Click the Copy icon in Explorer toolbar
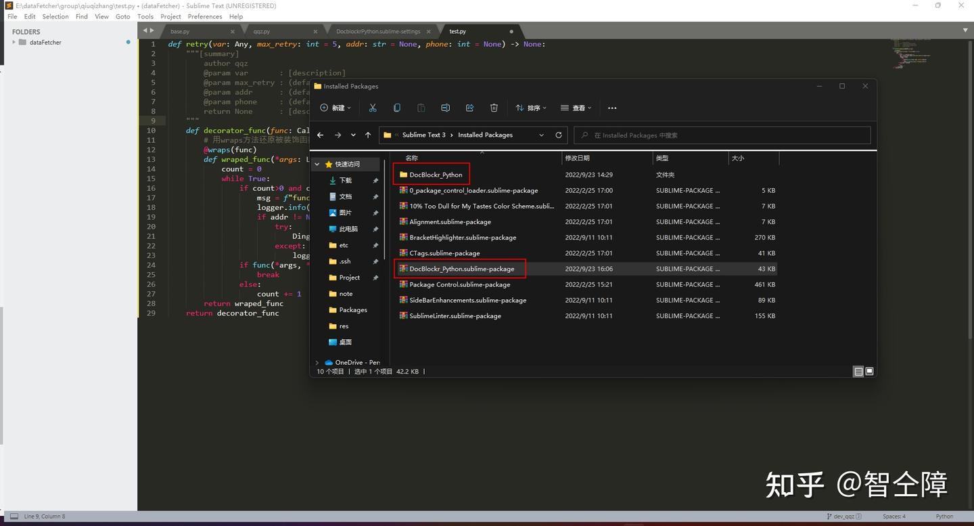 [x=397, y=108]
